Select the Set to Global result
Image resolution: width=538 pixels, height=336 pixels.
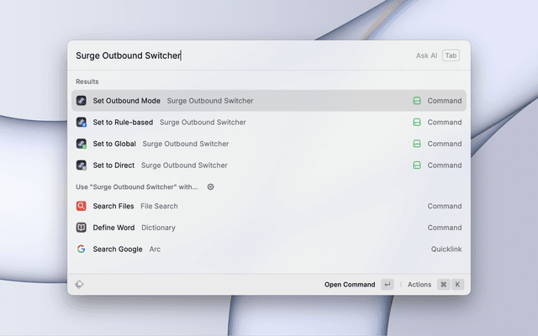click(x=269, y=144)
